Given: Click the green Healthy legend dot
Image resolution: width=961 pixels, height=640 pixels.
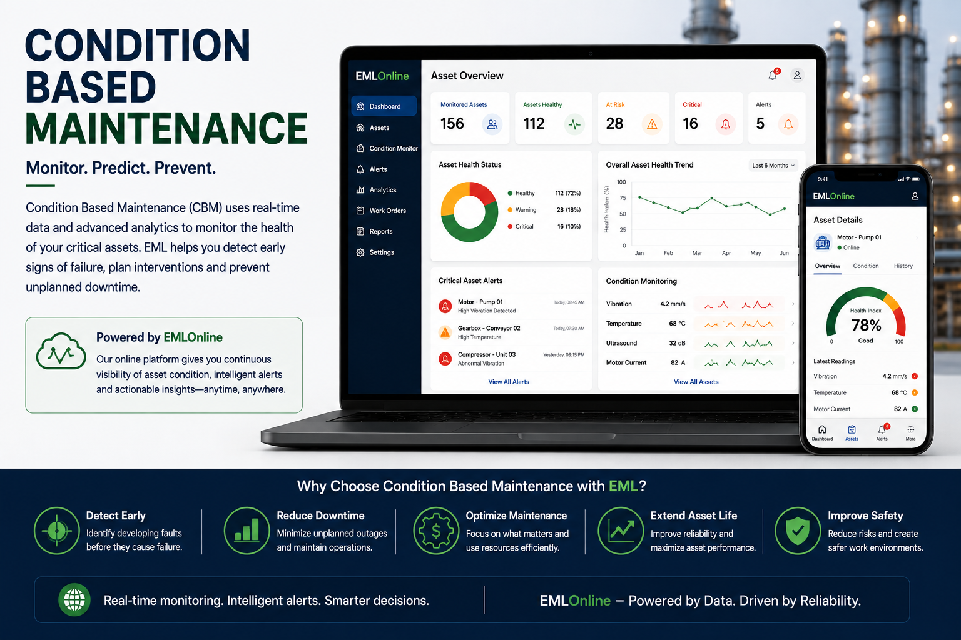Looking at the screenshot, I should [x=511, y=194].
